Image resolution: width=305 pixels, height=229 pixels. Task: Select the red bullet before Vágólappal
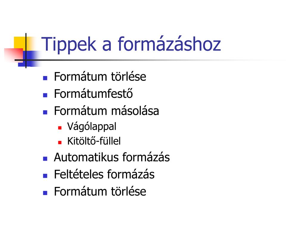pos(60,128)
